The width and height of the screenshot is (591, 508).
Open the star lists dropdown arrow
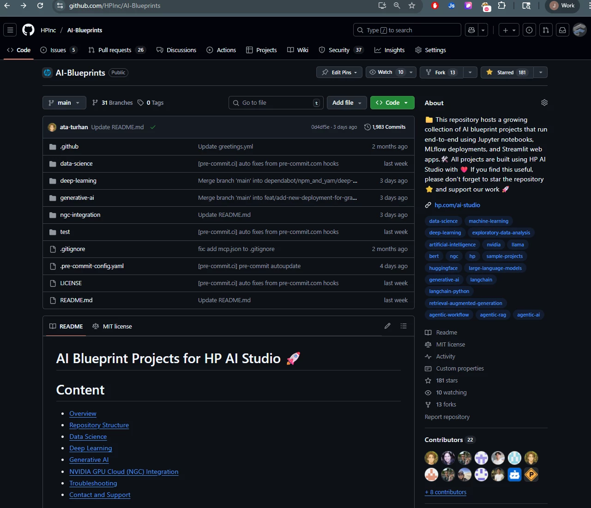(541, 72)
